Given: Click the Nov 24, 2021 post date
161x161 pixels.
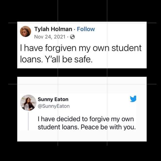Looking at the screenshot, I should pyautogui.click(x=50, y=37).
